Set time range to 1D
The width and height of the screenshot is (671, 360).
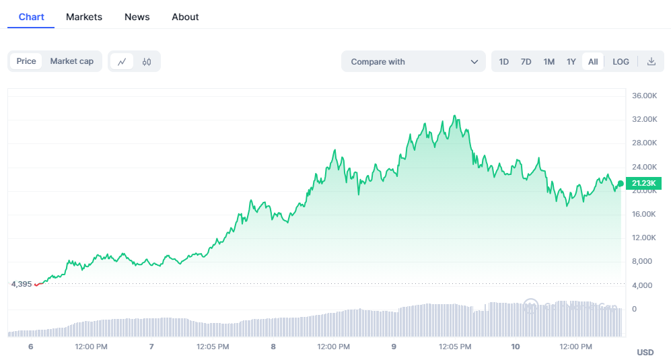coord(503,61)
